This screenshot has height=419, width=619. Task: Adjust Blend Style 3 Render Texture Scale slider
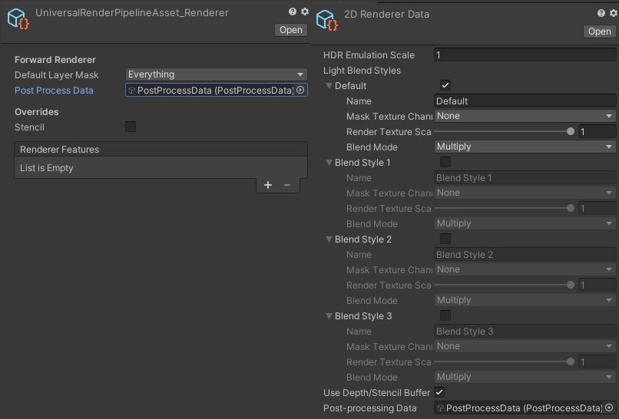[x=504, y=361]
